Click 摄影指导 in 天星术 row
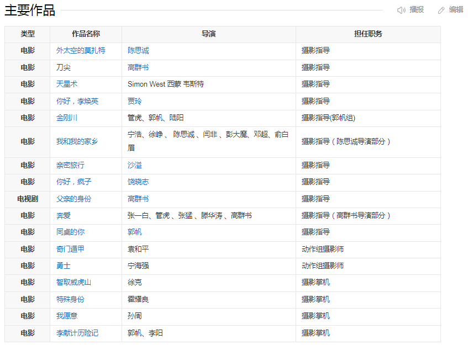Screen dimensions: 468x345 pos(315,84)
